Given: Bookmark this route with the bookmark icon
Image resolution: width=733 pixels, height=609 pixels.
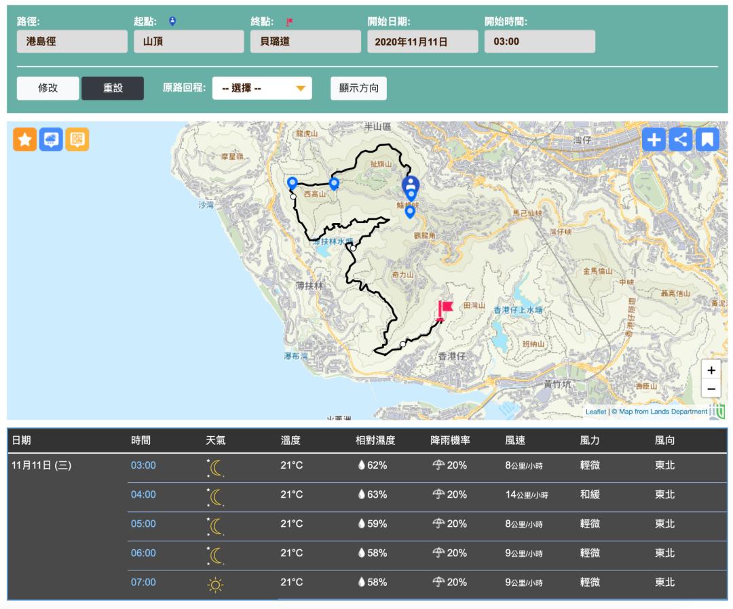Looking at the screenshot, I should 707,140.
